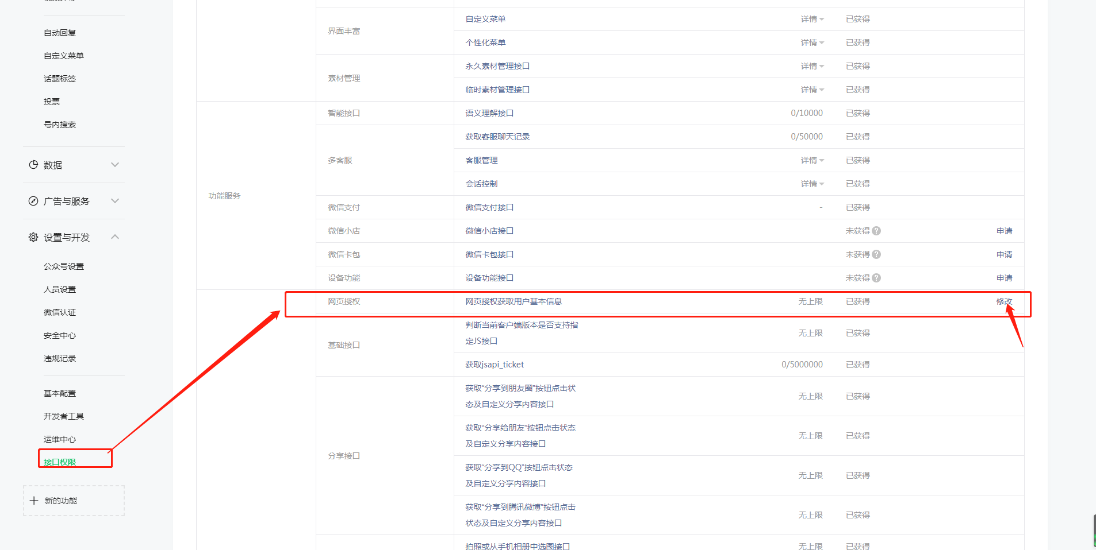The height and width of the screenshot is (550, 1096).
Task: Click the help icon beside 微信小店接口 未获得
Action: [876, 231]
